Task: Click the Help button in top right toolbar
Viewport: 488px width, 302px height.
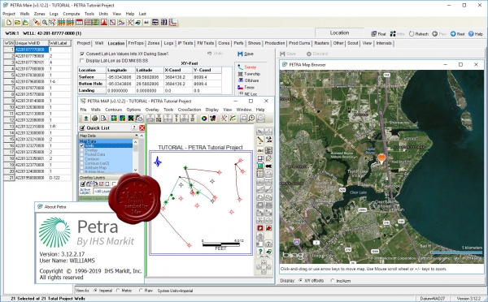Action: point(476,34)
